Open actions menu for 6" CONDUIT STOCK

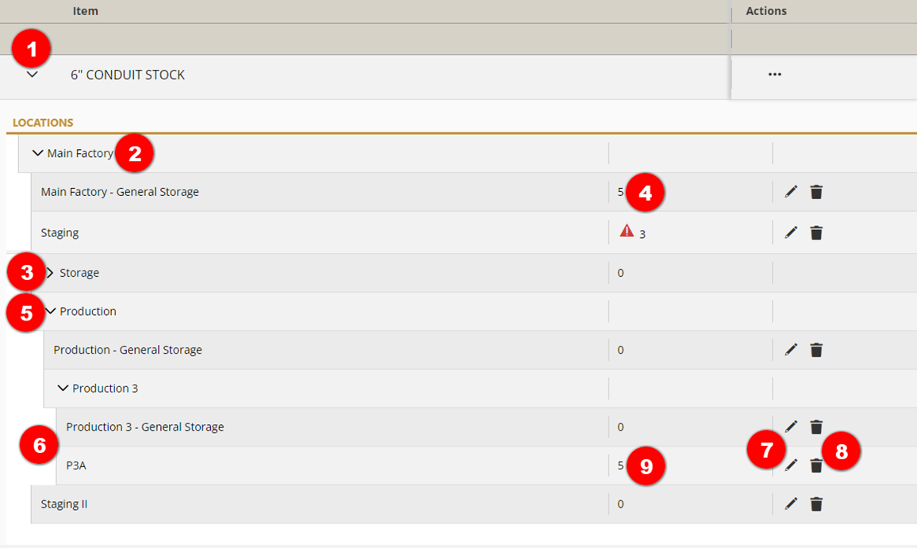[x=774, y=75]
